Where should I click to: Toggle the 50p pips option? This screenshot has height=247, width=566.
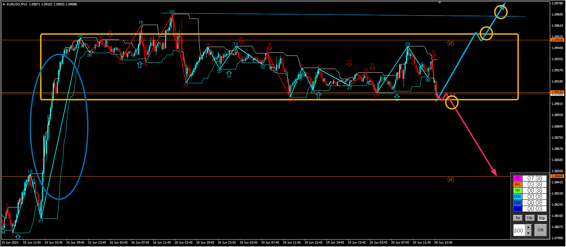pyautogui.click(x=542, y=218)
